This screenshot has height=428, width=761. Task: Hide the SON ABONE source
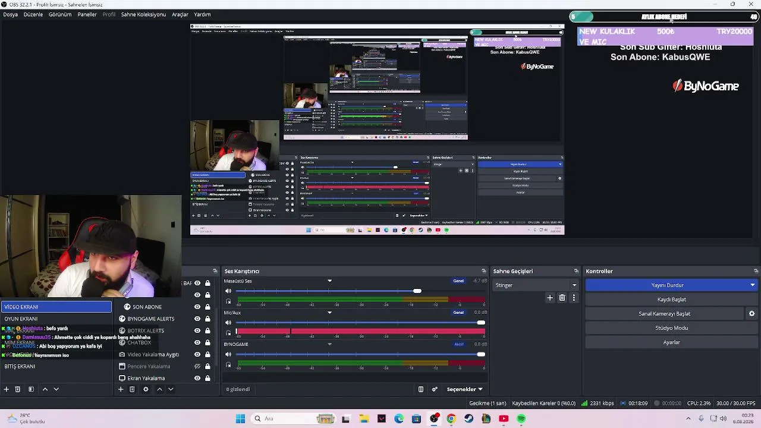[x=197, y=307]
